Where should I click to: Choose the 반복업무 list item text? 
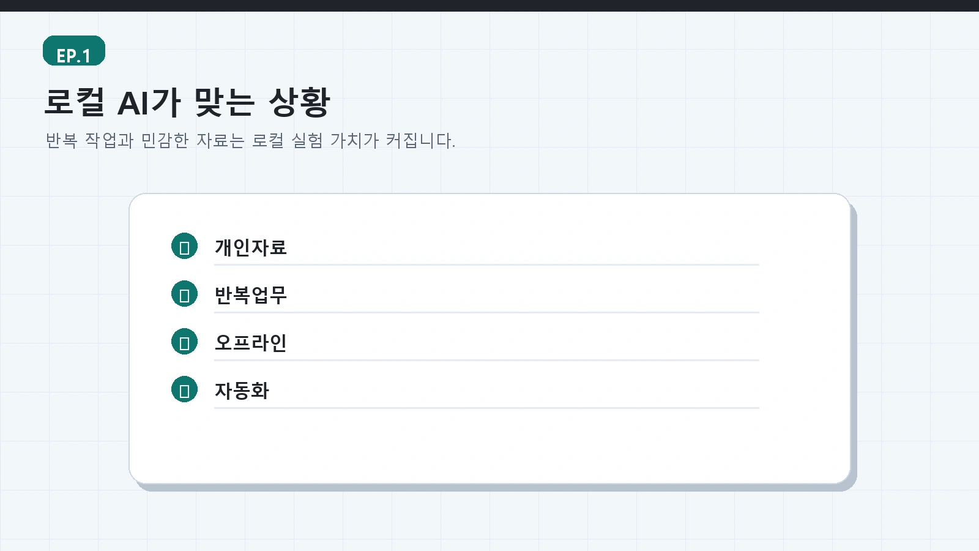pyautogui.click(x=251, y=294)
